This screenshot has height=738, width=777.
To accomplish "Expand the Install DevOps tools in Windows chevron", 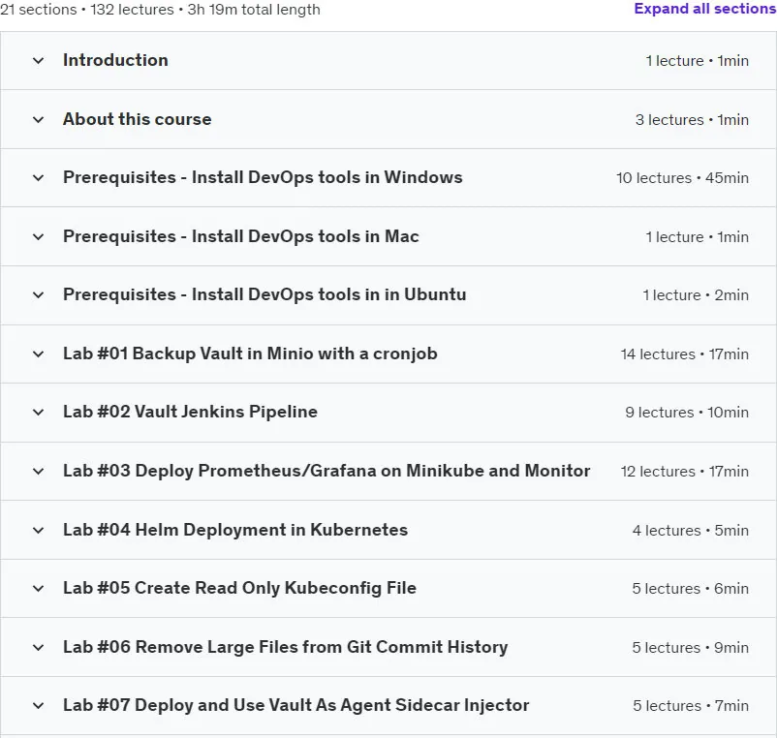I will tap(38, 178).
